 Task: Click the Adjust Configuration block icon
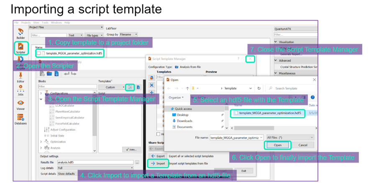(47, 130)
